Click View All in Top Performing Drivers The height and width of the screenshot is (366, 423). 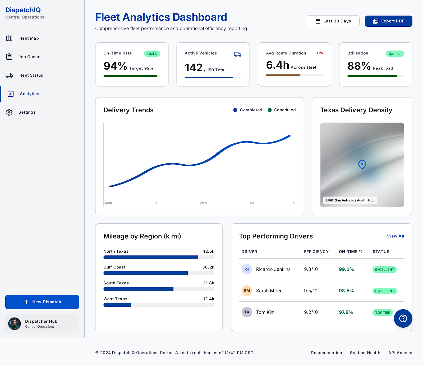tap(396, 236)
